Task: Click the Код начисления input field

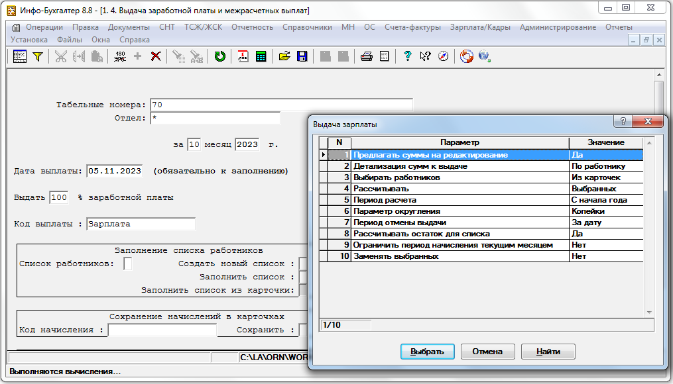Action: [162, 330]
